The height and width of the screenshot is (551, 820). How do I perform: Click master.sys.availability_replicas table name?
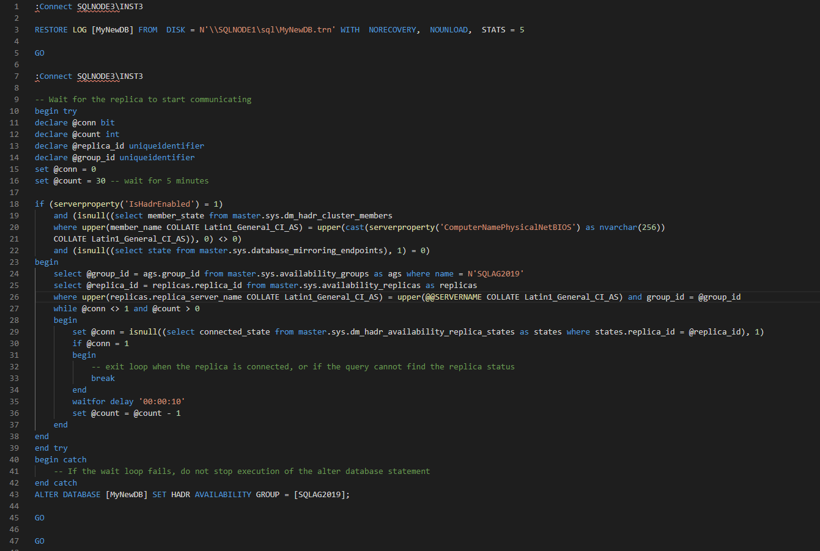[x=345, y=285]
